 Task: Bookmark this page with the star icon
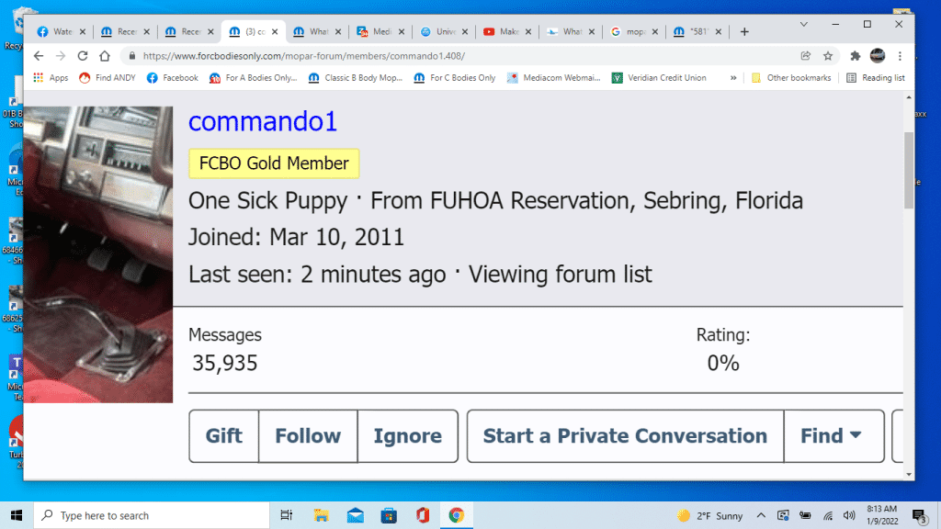point(828,56)
